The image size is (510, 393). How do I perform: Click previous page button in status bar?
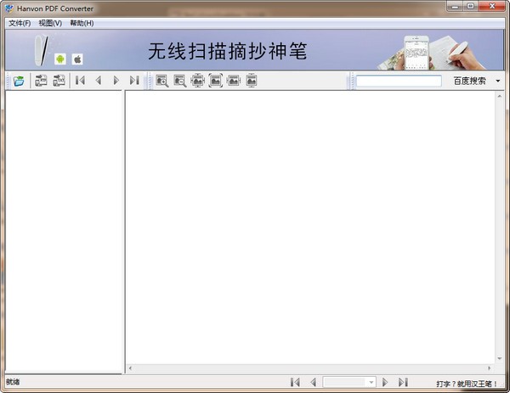click(x=313, y=382)
